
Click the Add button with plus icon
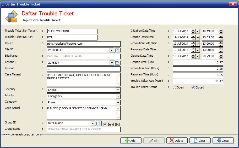[131, 141]
